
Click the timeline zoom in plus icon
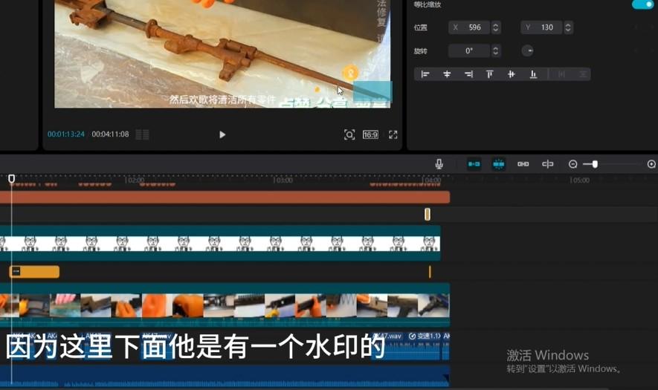click(x=651, y=164)
